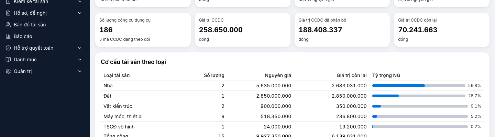Click the 9,1% percentage label
The width and height of the screenshot is (495, 137).
pyautogui.click(x=476, y=106)
